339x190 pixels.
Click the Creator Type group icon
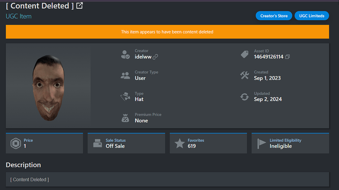click(x=125, y=75)
